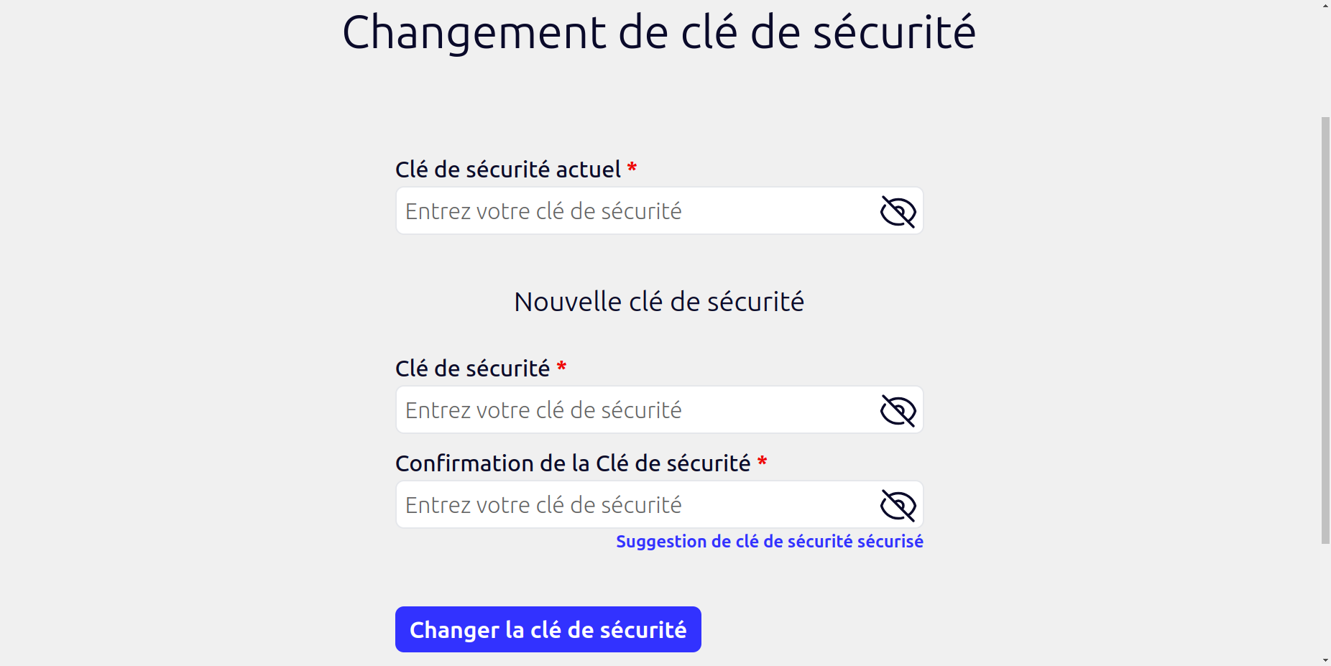This screenshot has height=666, width=1331.
Task: Click the label 'Confirmation de la Clé de sécurité'
Action: 573,463
